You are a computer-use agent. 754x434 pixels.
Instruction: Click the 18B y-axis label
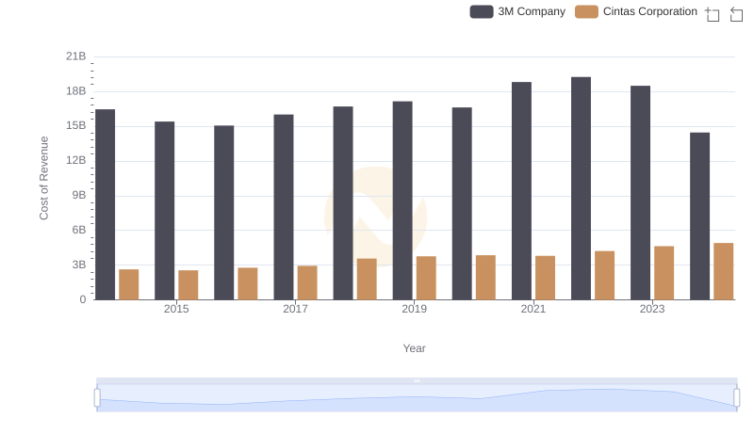click(x=76, y=91)
